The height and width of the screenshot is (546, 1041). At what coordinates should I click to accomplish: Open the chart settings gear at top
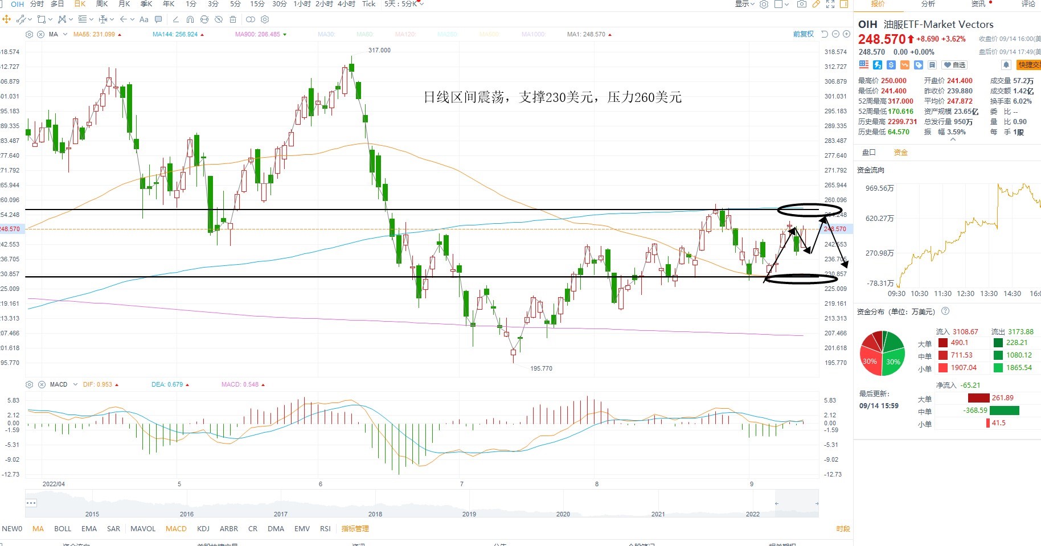coord(764,4)
